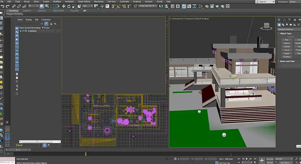Click the Select by Name icon
The image size is (301, 164).
pyautogui.click(x=47, y=6)
